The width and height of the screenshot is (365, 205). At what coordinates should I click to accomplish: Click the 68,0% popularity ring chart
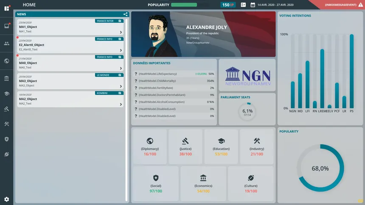click(x=320, y=168)
